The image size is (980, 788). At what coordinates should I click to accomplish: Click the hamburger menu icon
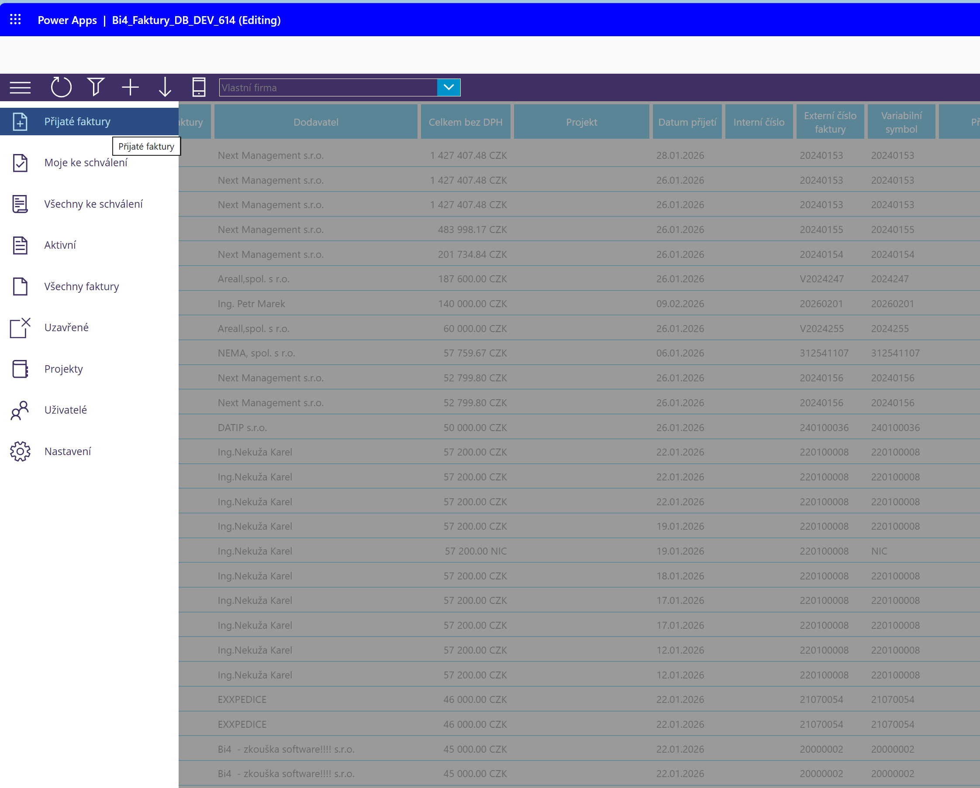click(x=20, y=87)
